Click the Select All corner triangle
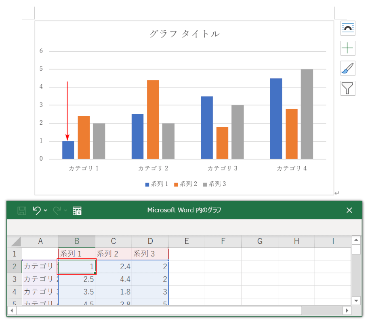Viewport: 368px width, 323px height. pyautogui.click(x=16, y=241)
